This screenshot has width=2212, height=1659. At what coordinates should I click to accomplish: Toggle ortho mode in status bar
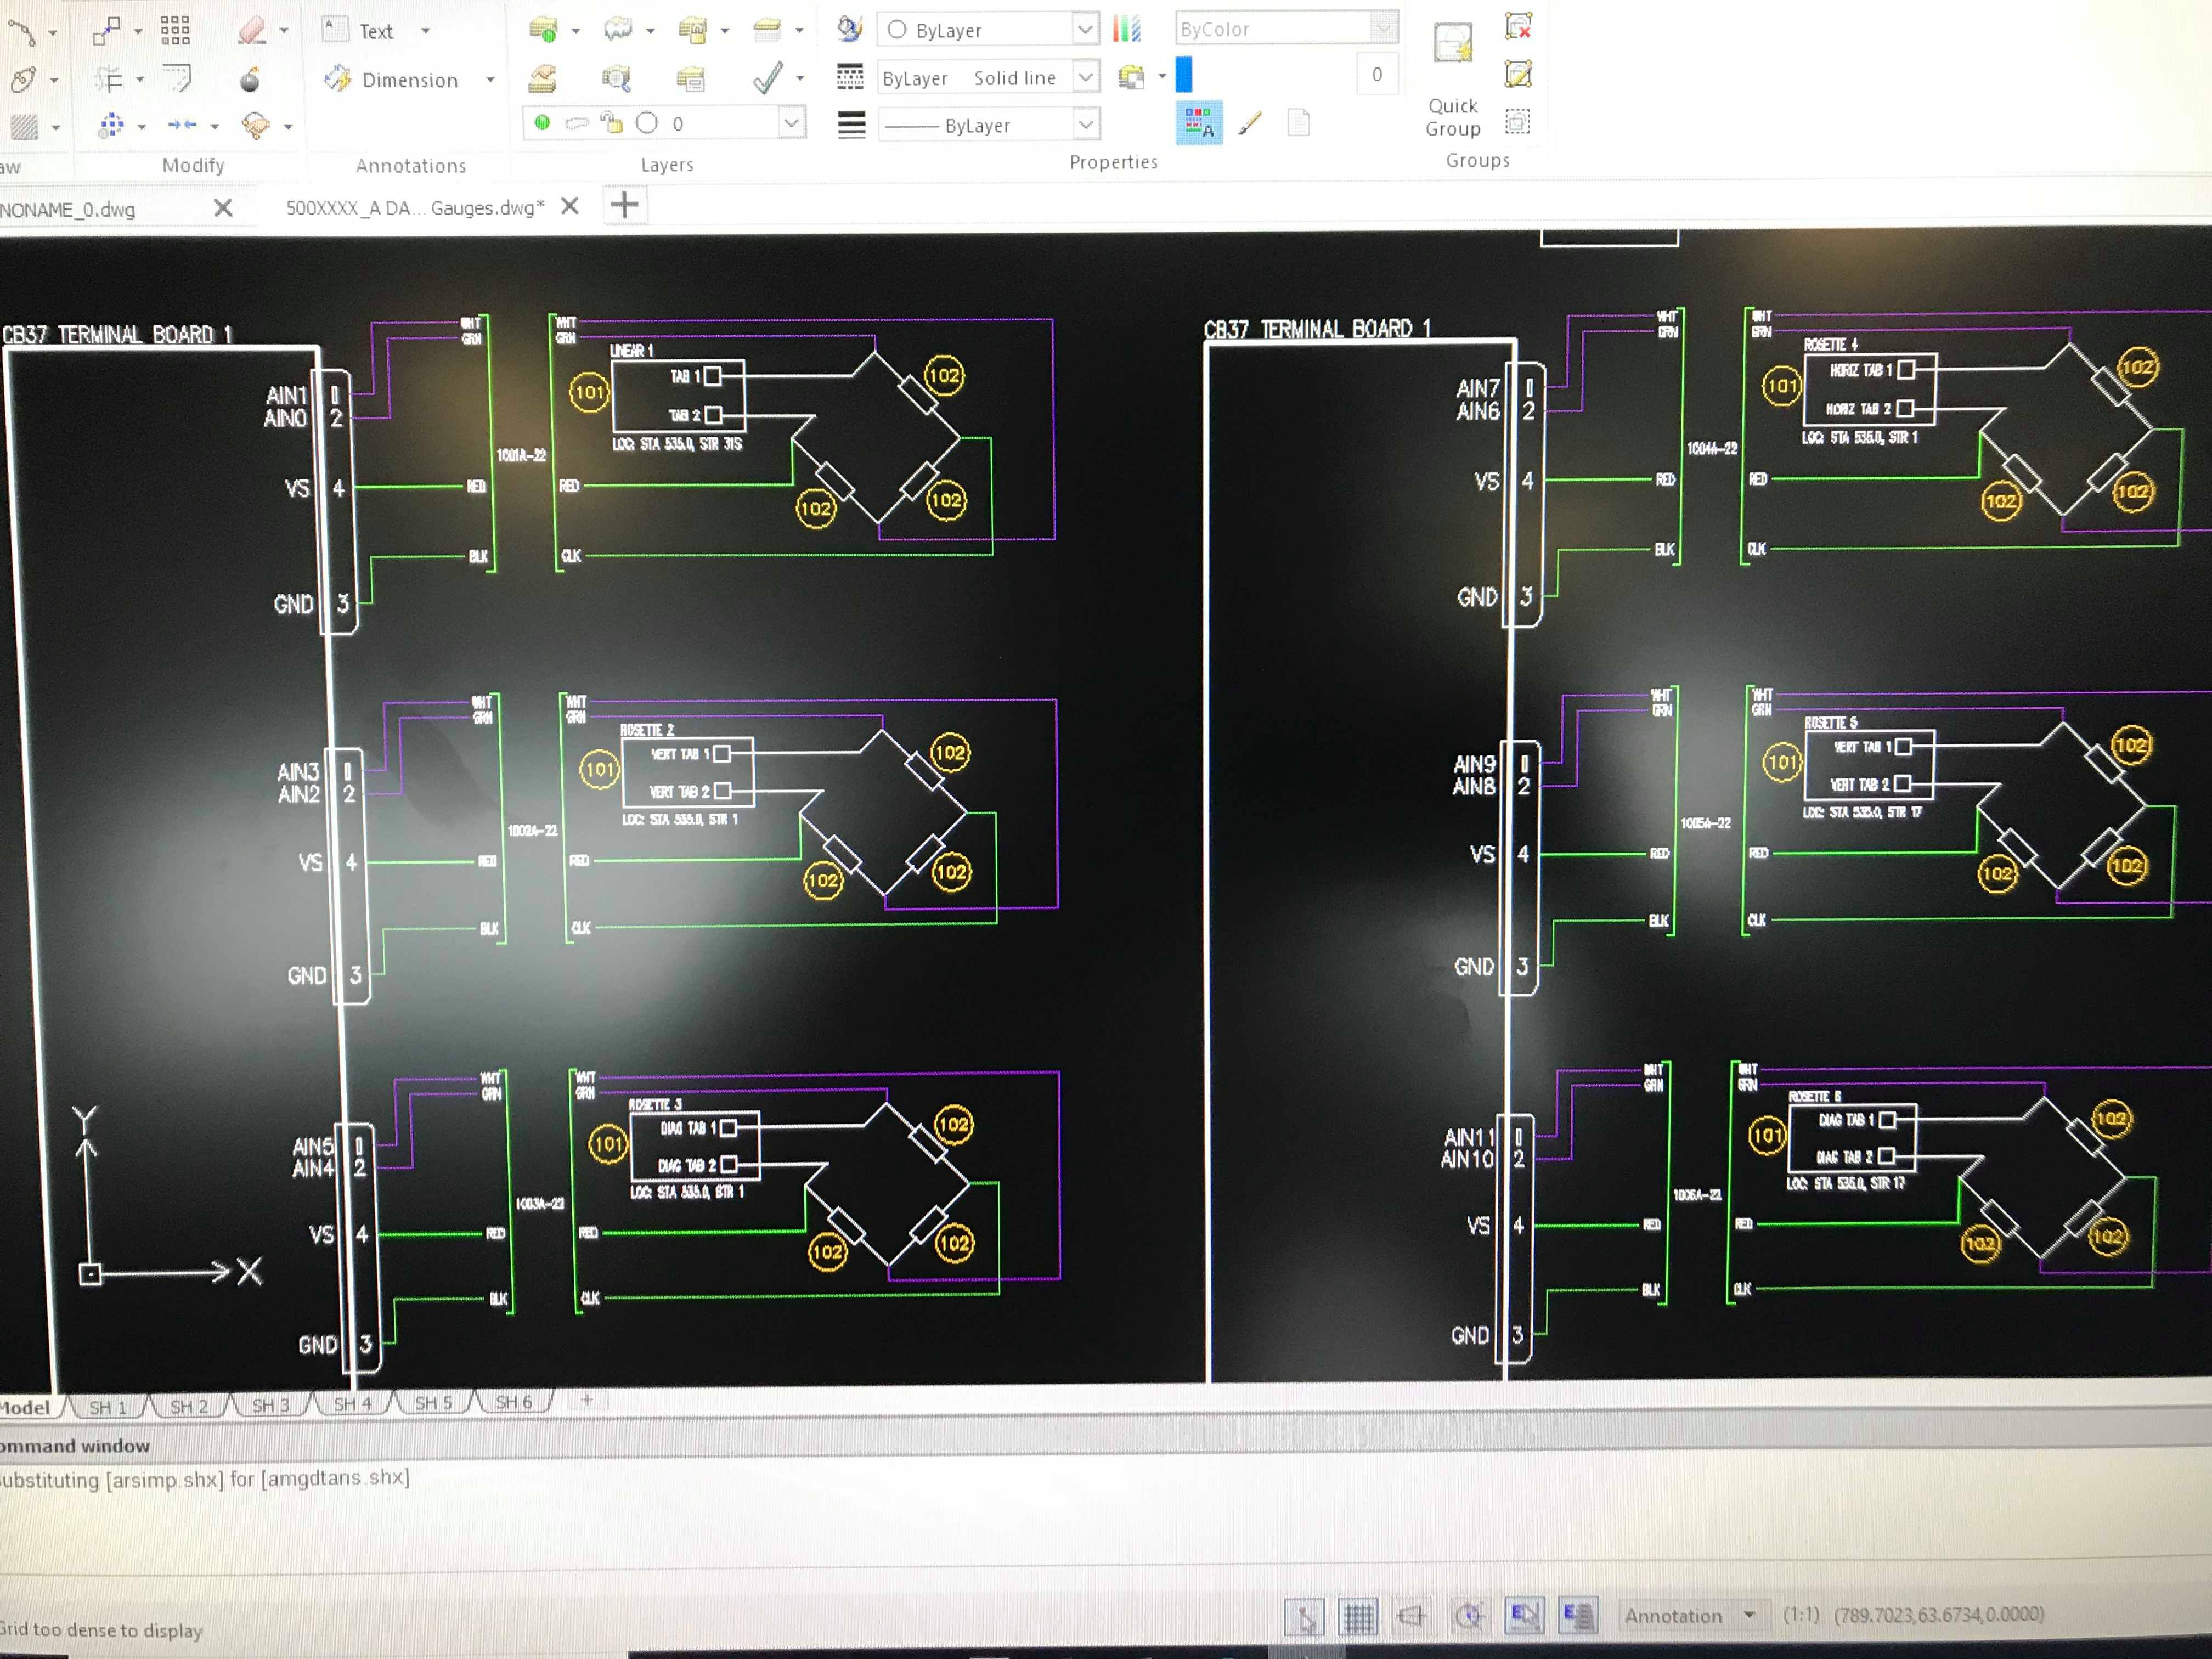tap(1411, 1616)
